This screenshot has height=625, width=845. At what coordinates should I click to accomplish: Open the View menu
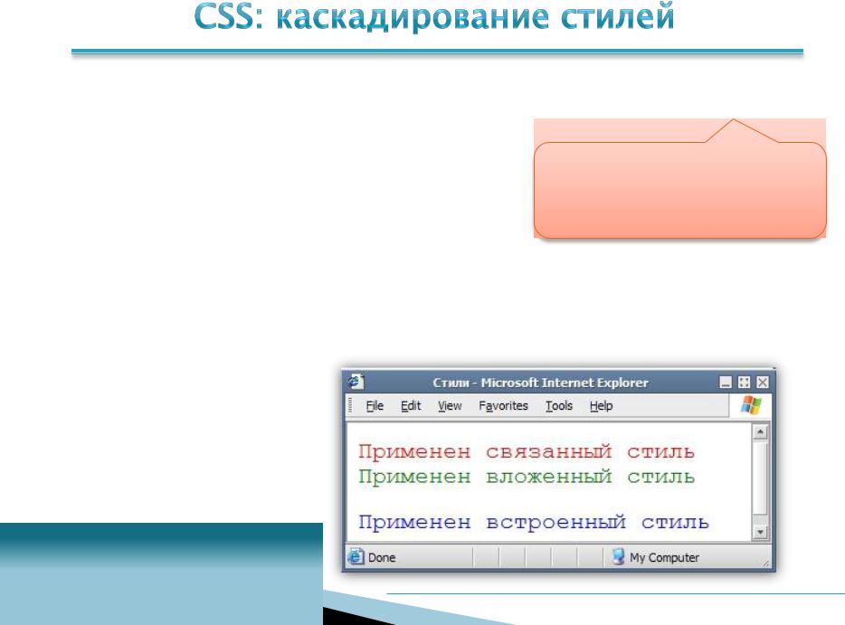coord(450,406)
